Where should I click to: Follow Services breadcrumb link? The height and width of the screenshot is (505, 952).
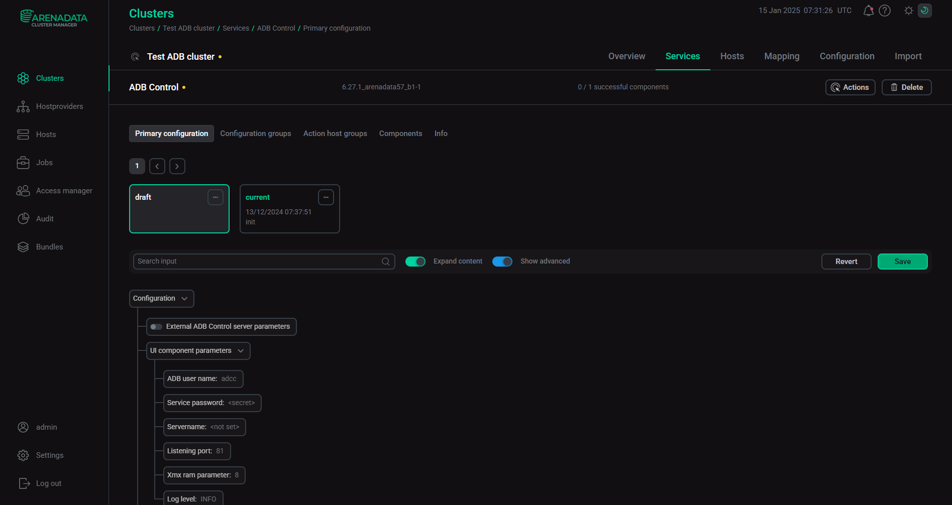pos(236,28)
